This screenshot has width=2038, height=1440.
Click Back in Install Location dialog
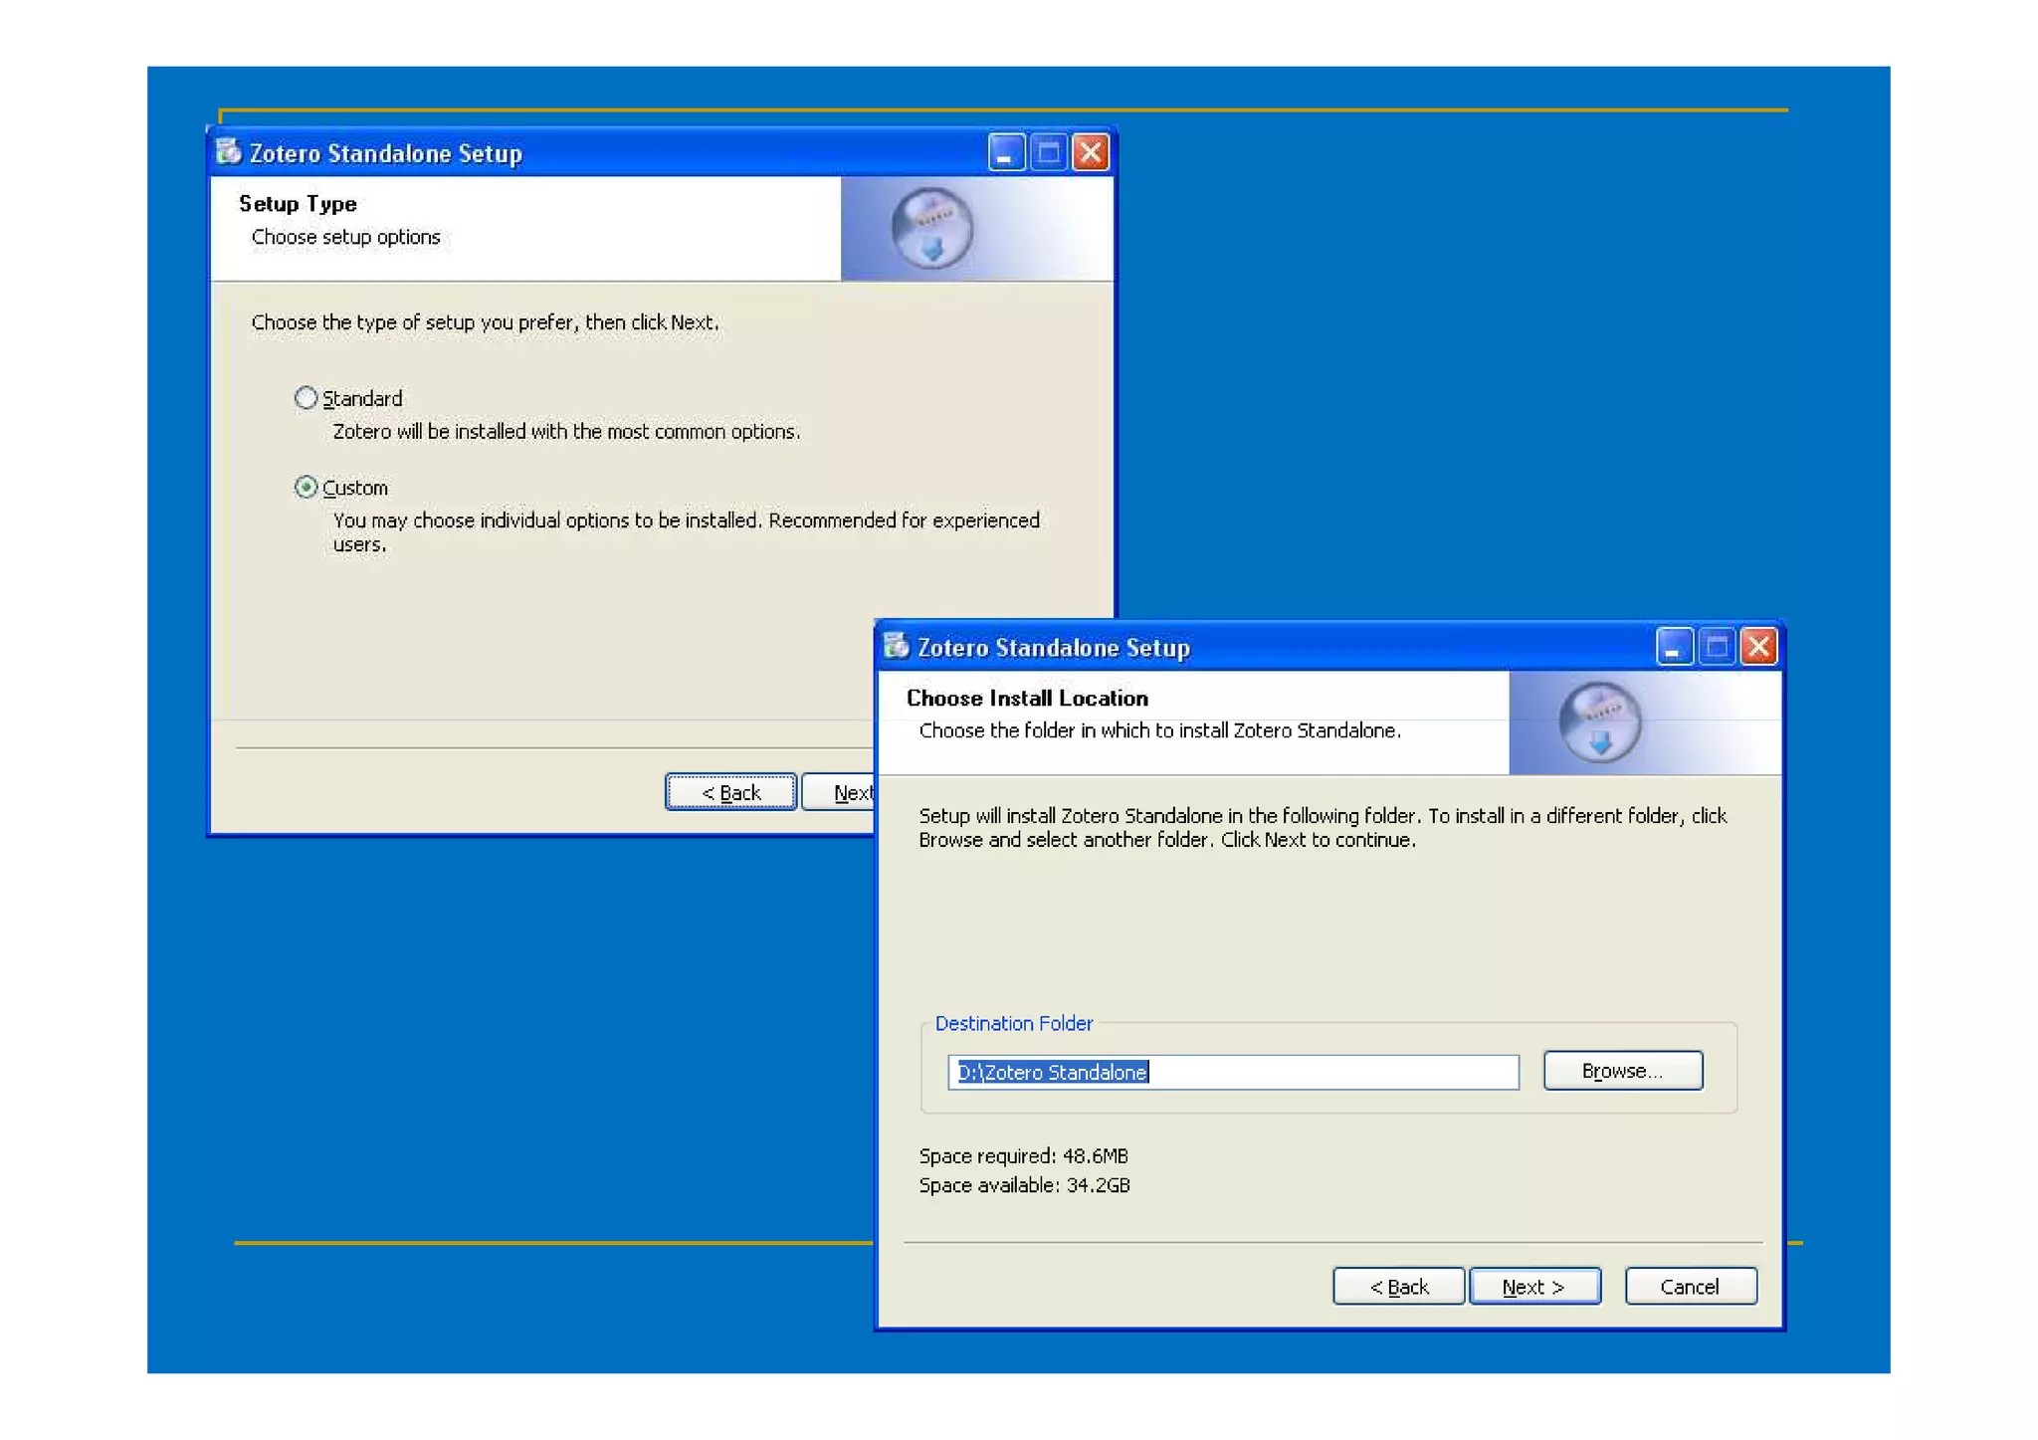[1398, 1287]
